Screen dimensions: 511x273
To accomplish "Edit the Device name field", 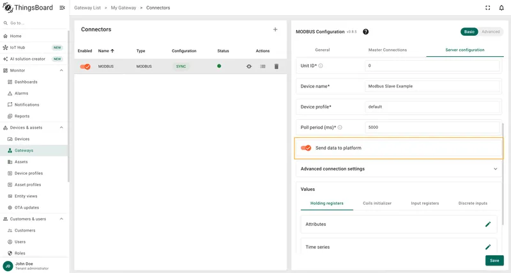I will pos(432,86).
